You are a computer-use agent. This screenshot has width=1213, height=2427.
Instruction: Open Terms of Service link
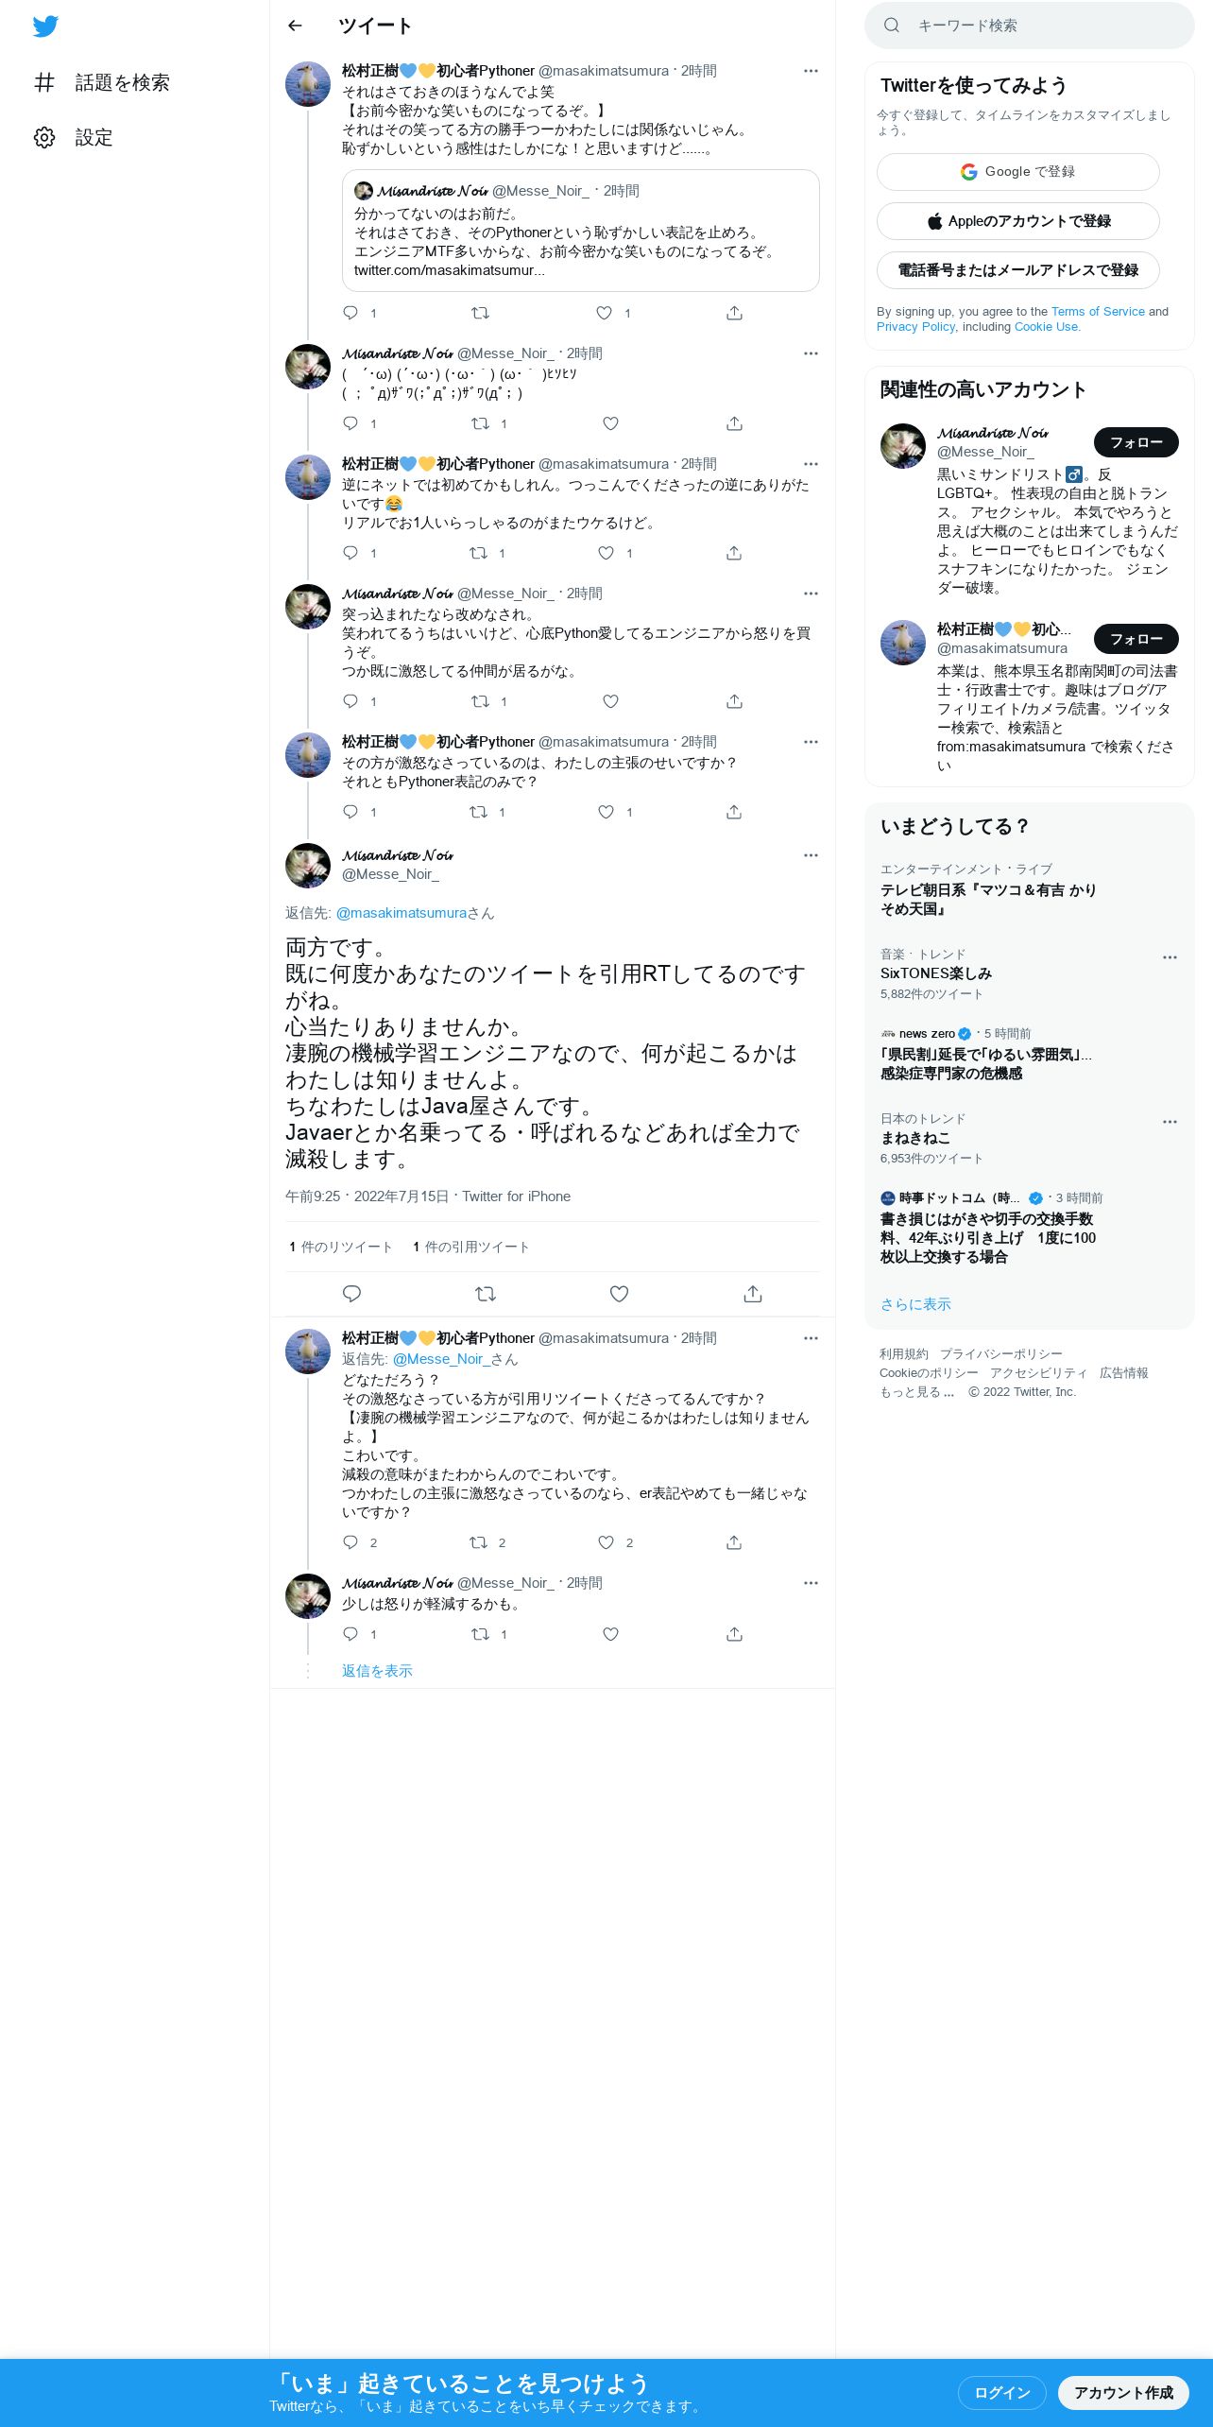[x=1098, y=312]
